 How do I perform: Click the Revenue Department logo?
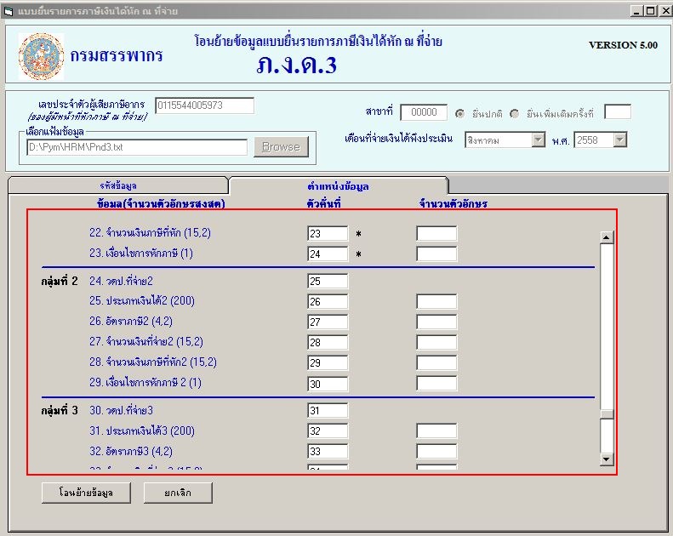(x=41, y=57)
